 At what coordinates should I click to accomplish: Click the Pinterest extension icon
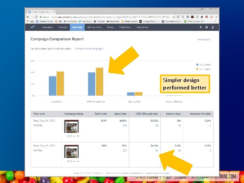206,17
